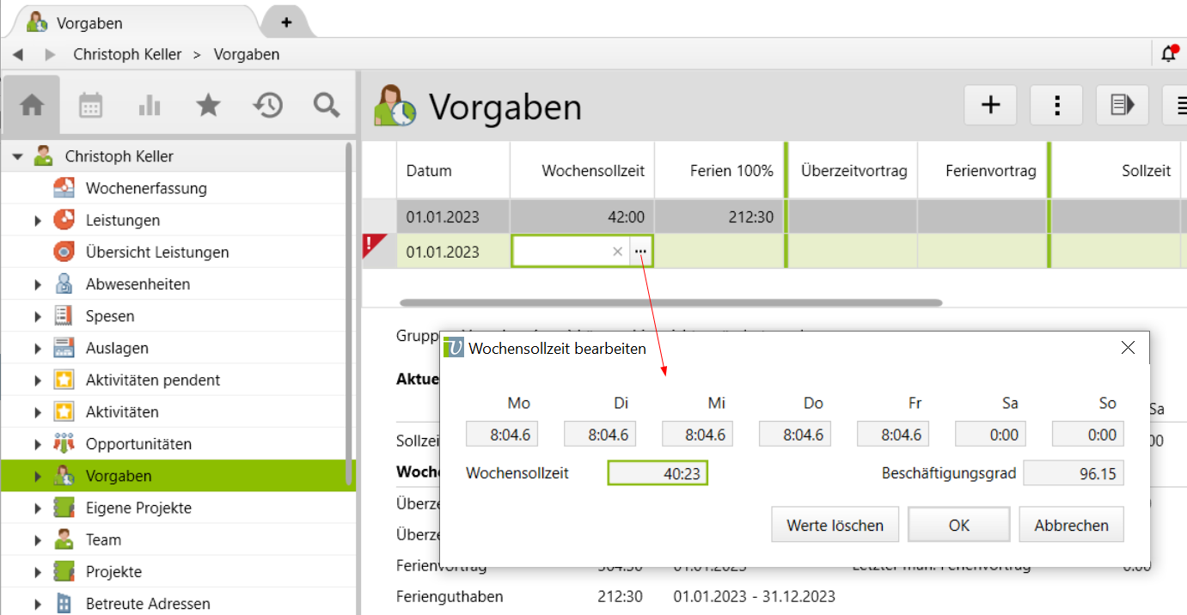Screen dimensions: 1187x615
Task: Collapse the Christoph Keller tree root
Action: click(17, 157)
